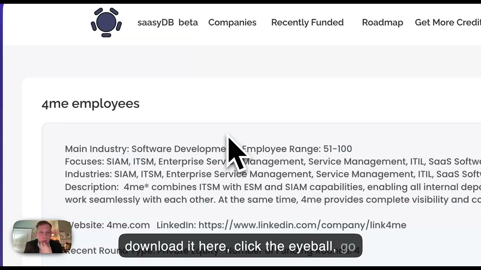Click the 'work seamlessly with each other' line
The image size is (481, 270).
pos(273,200)
